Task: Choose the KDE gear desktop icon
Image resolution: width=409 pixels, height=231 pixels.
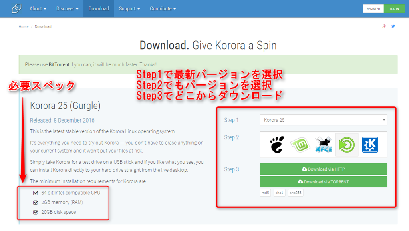Action: tap(370, 145)
